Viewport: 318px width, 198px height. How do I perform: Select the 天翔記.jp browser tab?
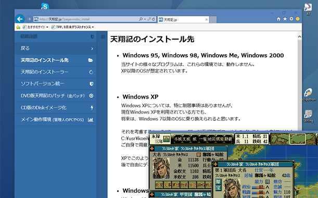click(x=183, y=19)
